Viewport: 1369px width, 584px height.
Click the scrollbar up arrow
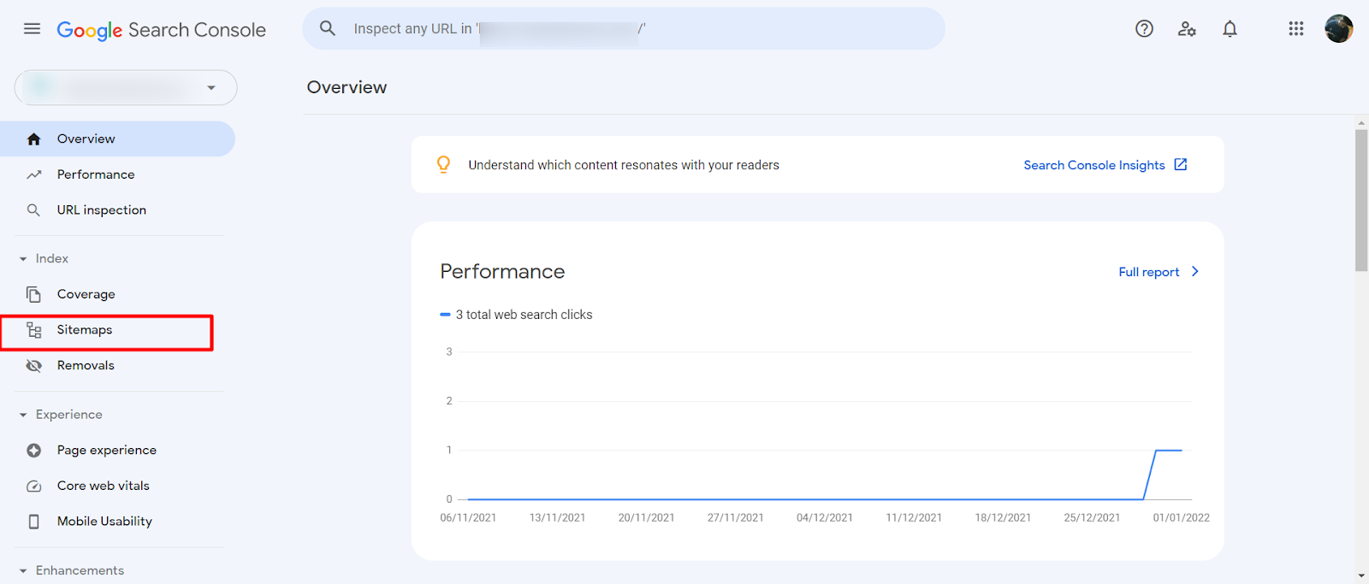[1361, 123]
